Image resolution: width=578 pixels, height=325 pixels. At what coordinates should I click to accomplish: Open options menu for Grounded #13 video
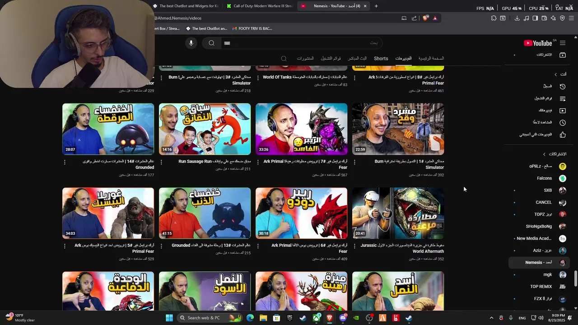161,246
